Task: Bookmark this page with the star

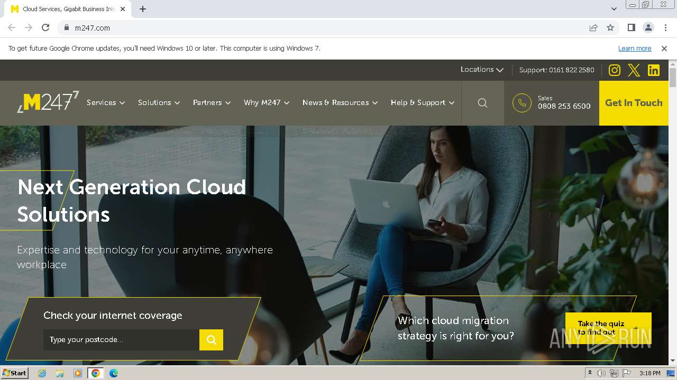Action: [610, 27]
